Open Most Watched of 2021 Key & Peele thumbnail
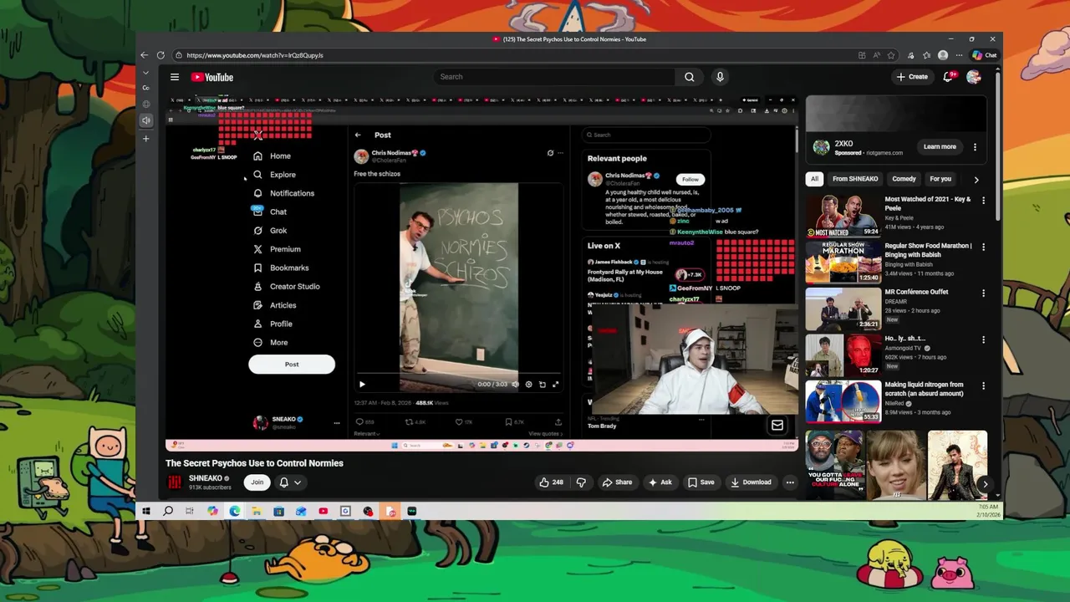The width and height of the screenshot is (1070, 602). pos(843,216)
